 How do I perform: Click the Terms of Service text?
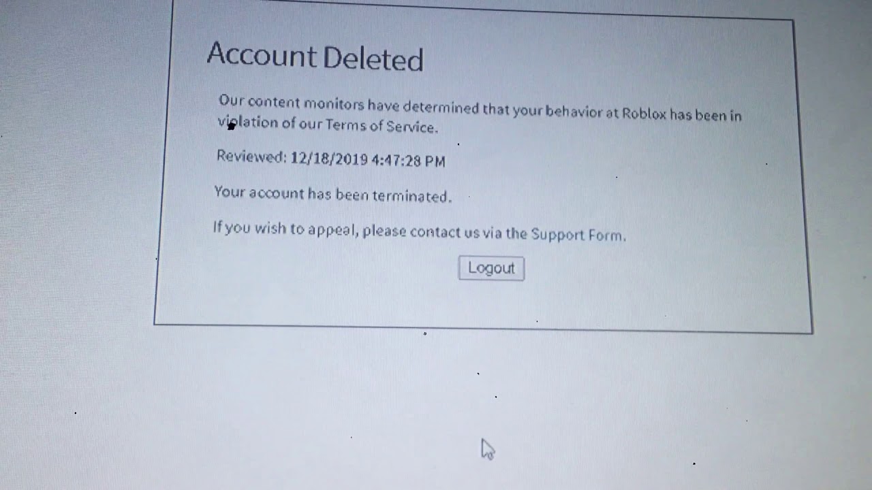[381, 125]
